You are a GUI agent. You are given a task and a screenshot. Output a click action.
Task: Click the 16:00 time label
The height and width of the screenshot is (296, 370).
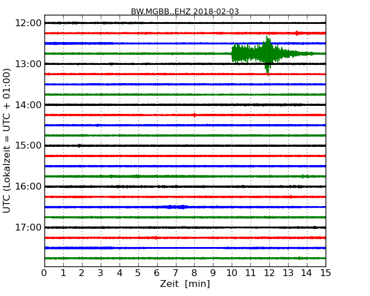(x=28, y=187)
